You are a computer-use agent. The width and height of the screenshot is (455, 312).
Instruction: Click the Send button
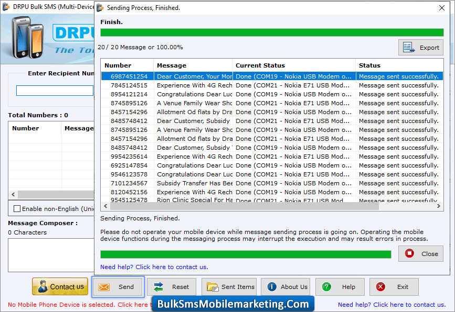tap(118, 287)
